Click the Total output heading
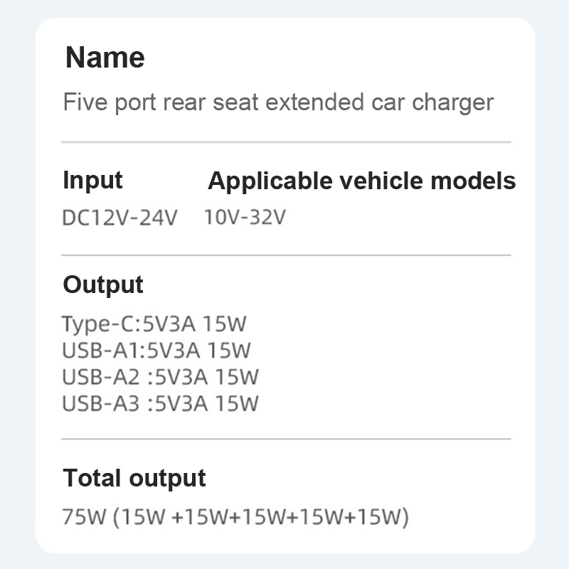 click(134, 478)
